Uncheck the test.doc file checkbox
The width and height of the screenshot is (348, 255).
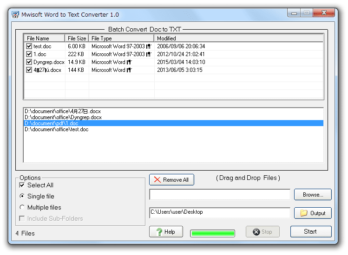tap(29, 46)
